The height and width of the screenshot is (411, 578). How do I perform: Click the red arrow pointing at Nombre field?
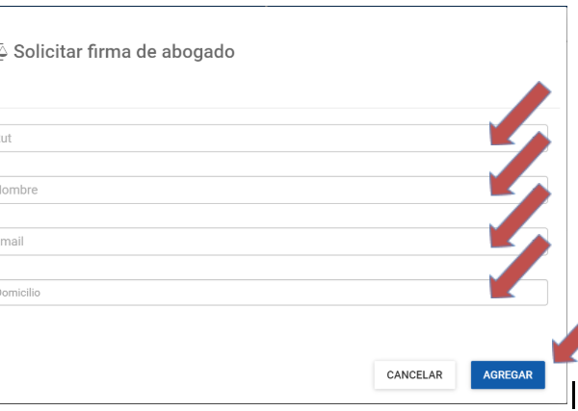519,166
